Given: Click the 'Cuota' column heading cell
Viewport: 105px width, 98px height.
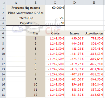Looking at the screenshot, I should coord(55,33).
